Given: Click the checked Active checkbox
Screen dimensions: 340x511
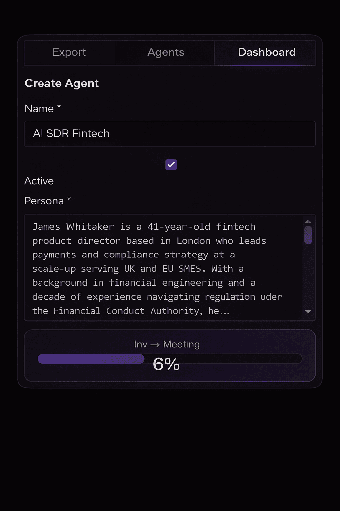Looking at the screenshot, I should (171, 165).
